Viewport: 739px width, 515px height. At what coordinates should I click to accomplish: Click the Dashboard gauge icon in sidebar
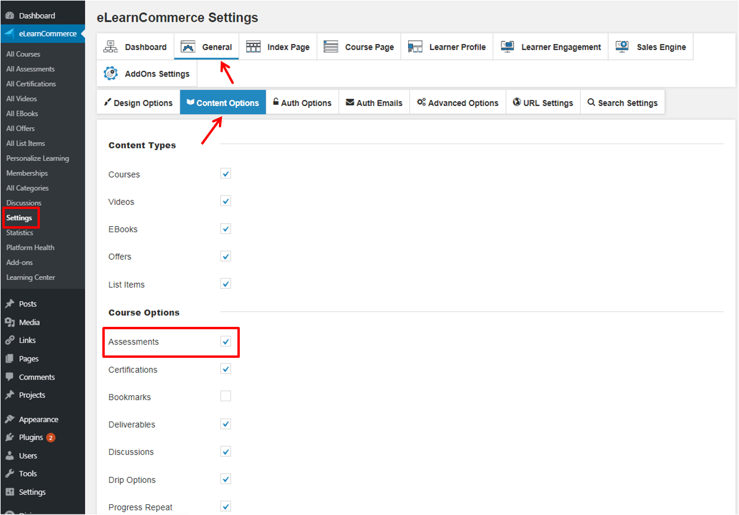click(10, 15)
